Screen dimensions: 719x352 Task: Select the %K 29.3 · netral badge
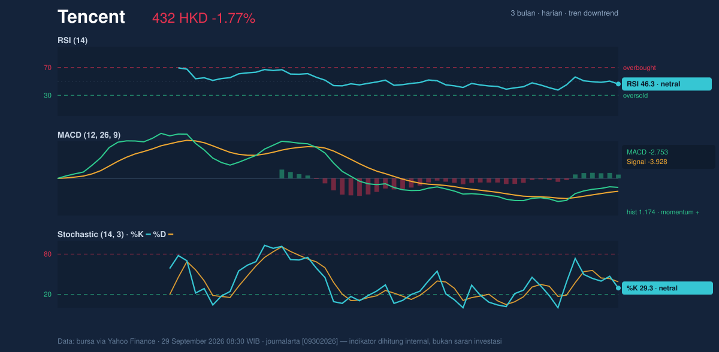(x=667, y=288)
